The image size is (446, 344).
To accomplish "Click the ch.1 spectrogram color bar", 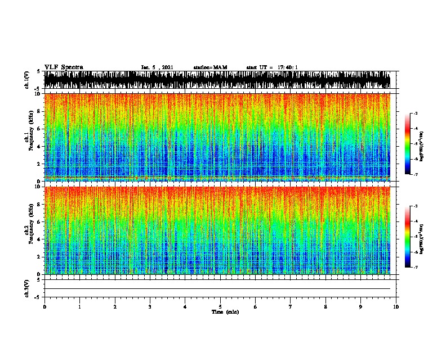I will point(408,144).
